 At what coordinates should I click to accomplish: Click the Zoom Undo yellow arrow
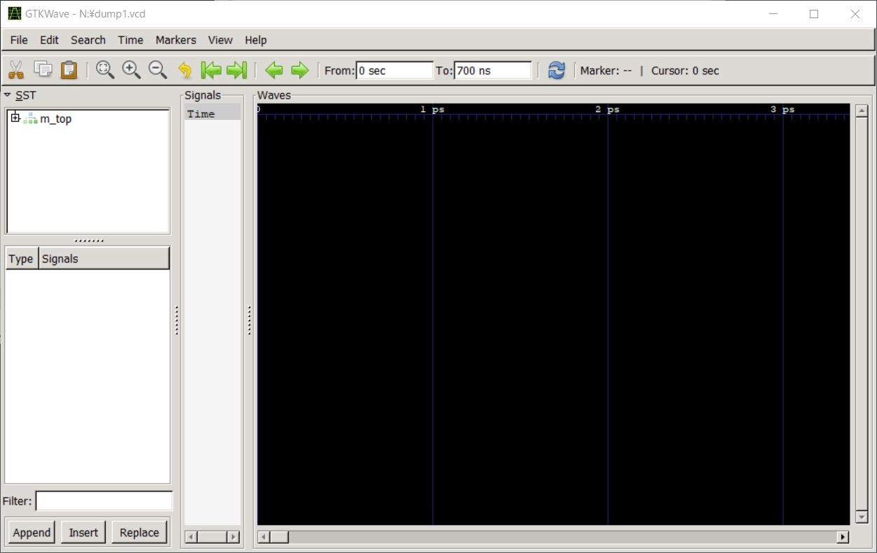184,70
